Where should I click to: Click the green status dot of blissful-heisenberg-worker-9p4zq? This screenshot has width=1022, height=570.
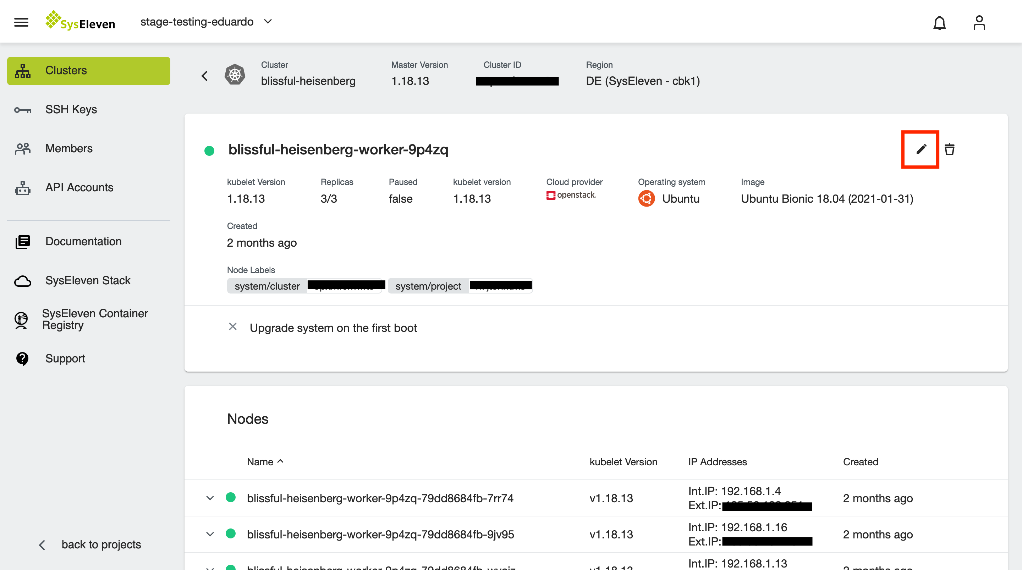[209, 150]
